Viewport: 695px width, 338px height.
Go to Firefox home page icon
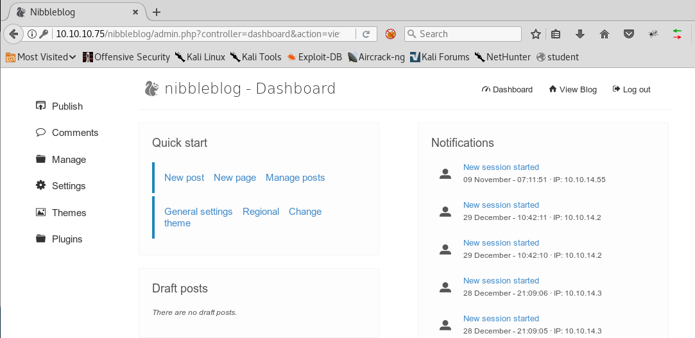[x=604, y=34]
